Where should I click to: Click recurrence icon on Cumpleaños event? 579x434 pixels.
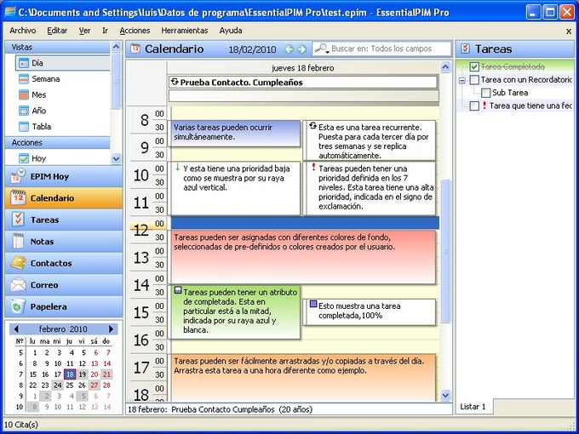tap(175, 82)
